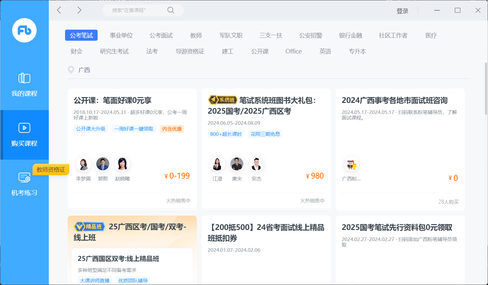Select the 公考面试 category tab
488x285 pixels.
(161, 36)
